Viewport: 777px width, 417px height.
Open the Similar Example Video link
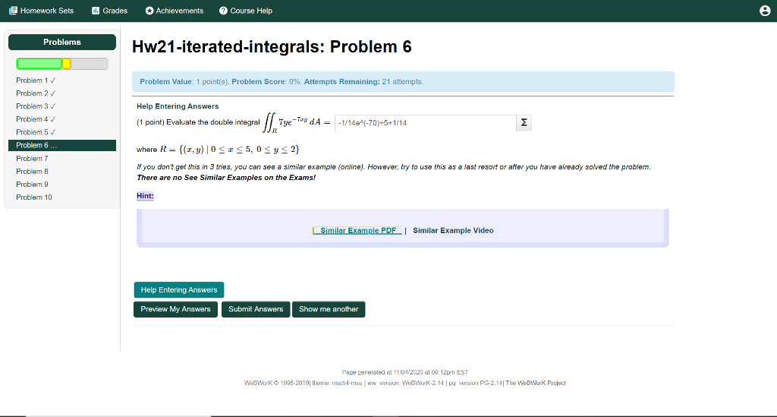tap(453, 230)
